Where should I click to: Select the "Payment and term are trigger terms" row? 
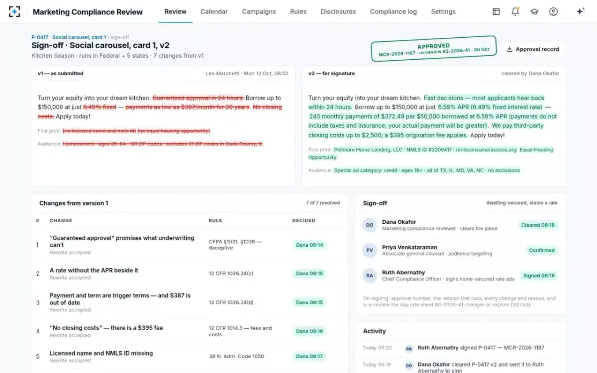tap(190, 302)
